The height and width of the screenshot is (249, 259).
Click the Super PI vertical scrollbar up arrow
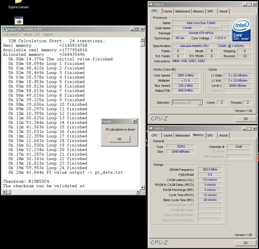point(142,40)
